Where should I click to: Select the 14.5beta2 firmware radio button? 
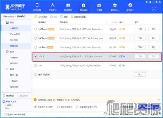35,38
